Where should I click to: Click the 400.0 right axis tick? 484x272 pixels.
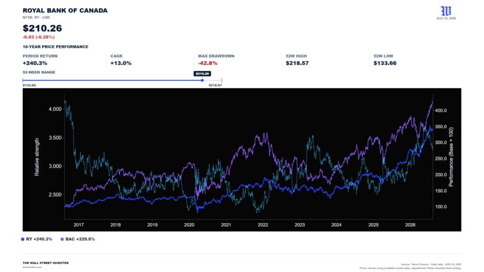tap(441, 110)
